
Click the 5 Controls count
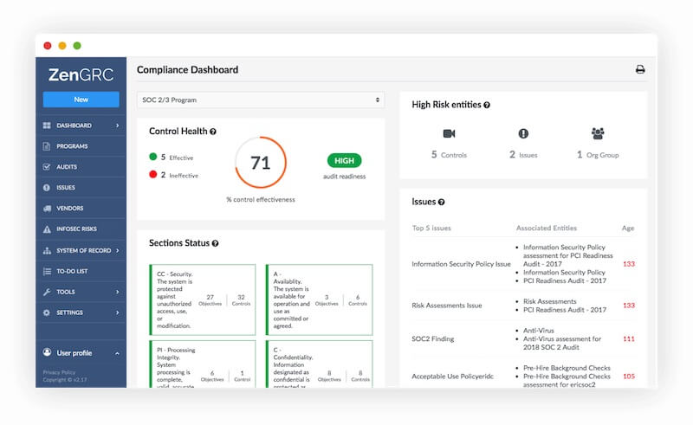pyautogui.click(x=449, y=155)
